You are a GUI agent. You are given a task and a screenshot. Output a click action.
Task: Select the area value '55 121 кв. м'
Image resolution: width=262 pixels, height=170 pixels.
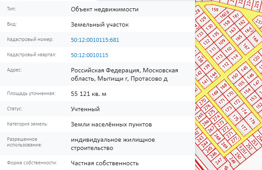click(x=88, y=94)
